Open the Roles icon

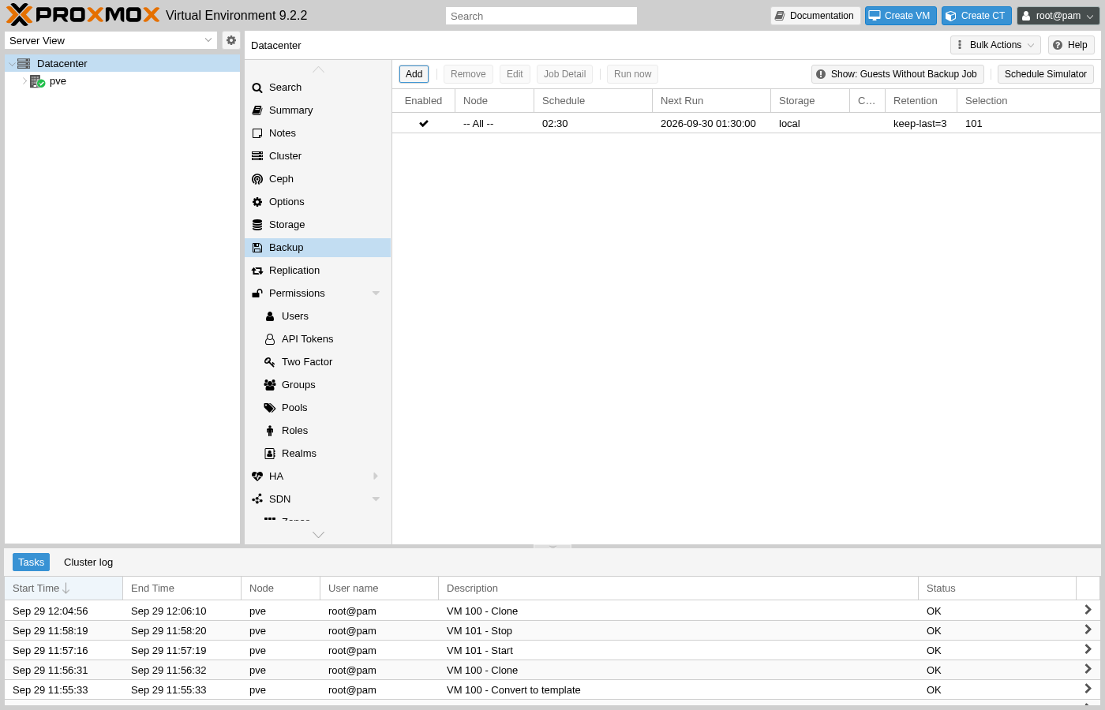coord(270,431)
